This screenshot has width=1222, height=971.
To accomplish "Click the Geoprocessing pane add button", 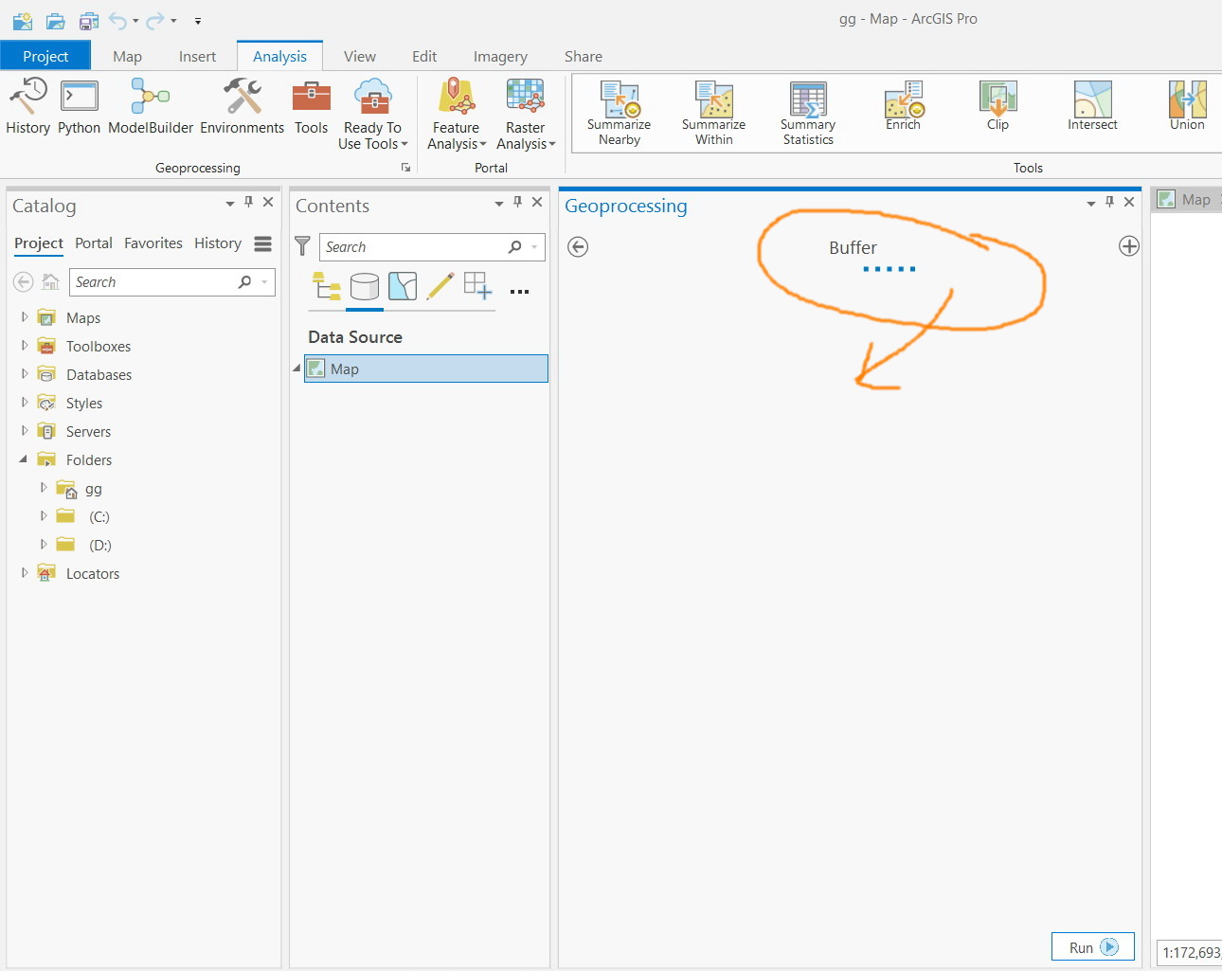I will [1129, 246].
